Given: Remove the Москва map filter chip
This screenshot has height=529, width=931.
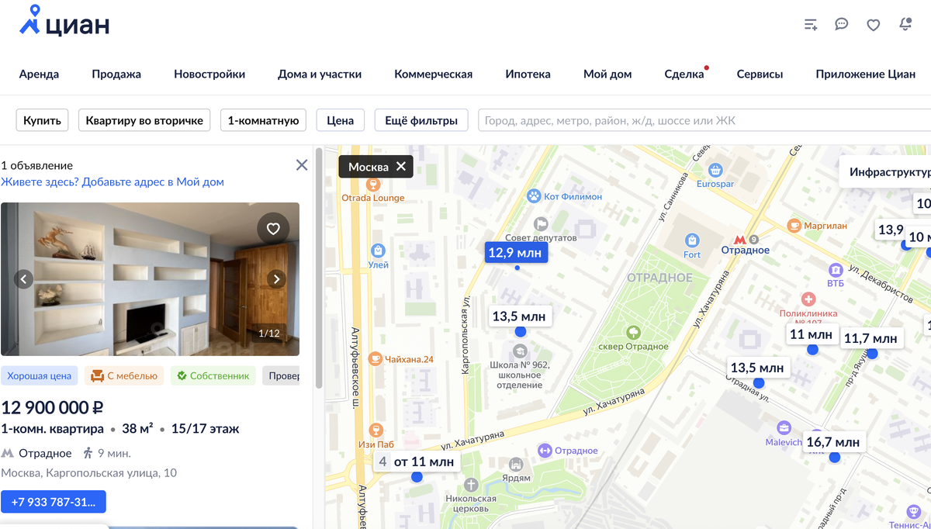Looking at the screenshot, I should (401, 167).
